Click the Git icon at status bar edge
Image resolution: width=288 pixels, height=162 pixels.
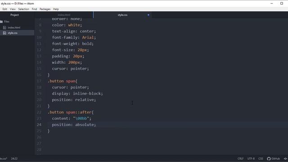coord(285,158)
